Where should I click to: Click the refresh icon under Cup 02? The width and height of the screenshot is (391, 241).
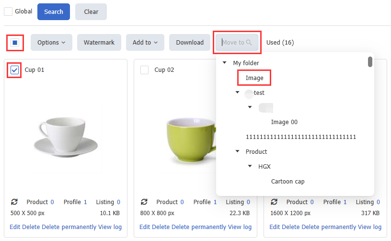pyautogui.click(x=144, y=202)
